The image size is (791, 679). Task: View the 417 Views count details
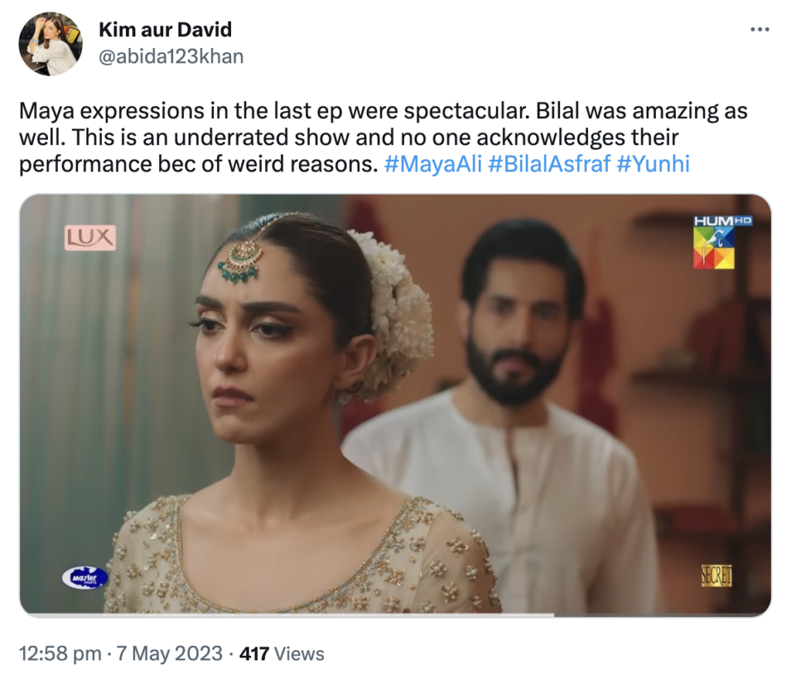point(282,654)
